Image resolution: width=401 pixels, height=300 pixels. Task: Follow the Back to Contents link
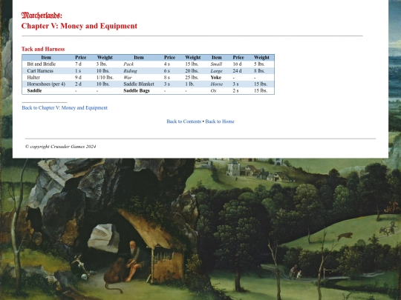pos(184,121)
